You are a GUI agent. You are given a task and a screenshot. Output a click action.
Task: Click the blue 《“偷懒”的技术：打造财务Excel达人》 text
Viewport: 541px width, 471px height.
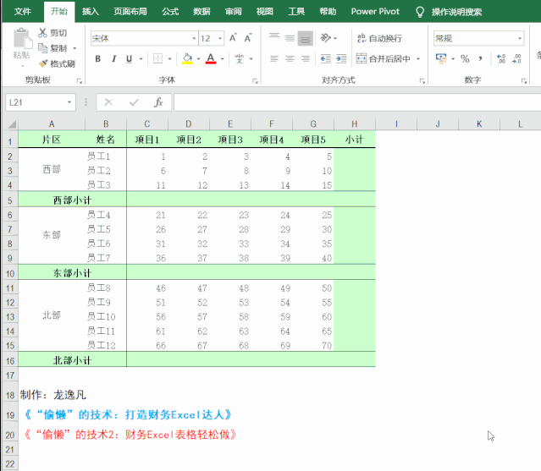[x=128, y=414]
